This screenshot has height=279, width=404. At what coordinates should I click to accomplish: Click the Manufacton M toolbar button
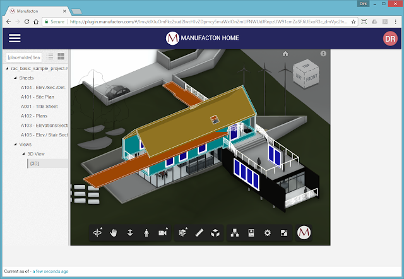tap(304, 233)
